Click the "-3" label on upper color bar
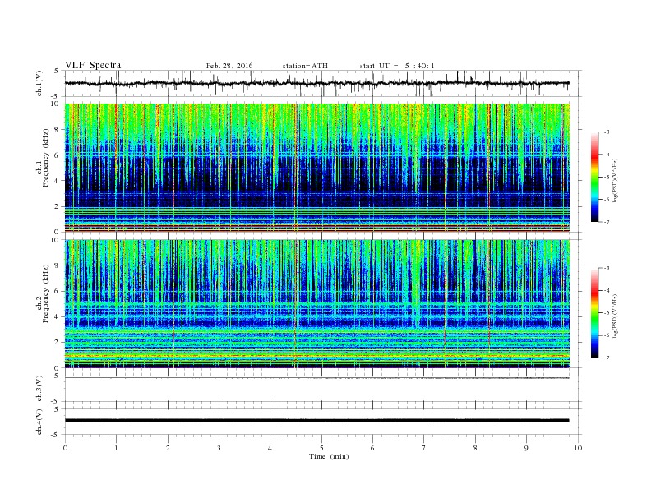Image resolution: width=651 pixels, height=503 pixels. [x=607, y=132]
